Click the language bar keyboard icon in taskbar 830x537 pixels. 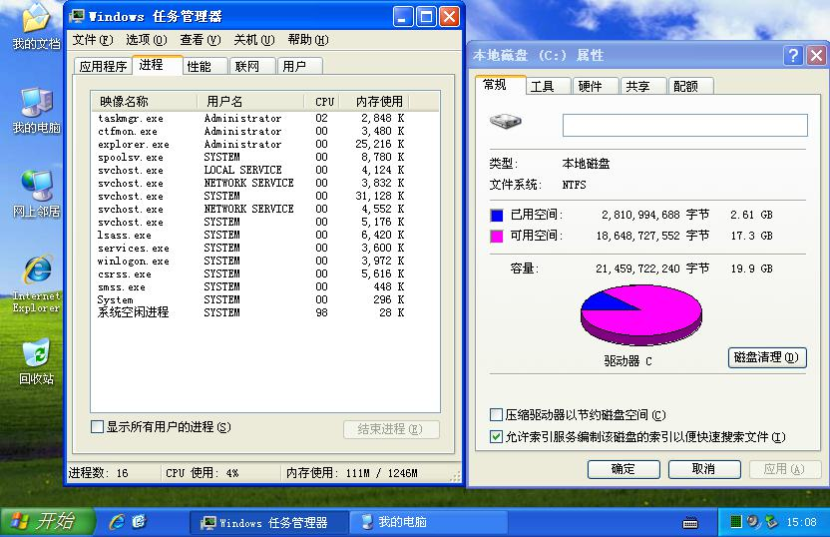(690, 522)
